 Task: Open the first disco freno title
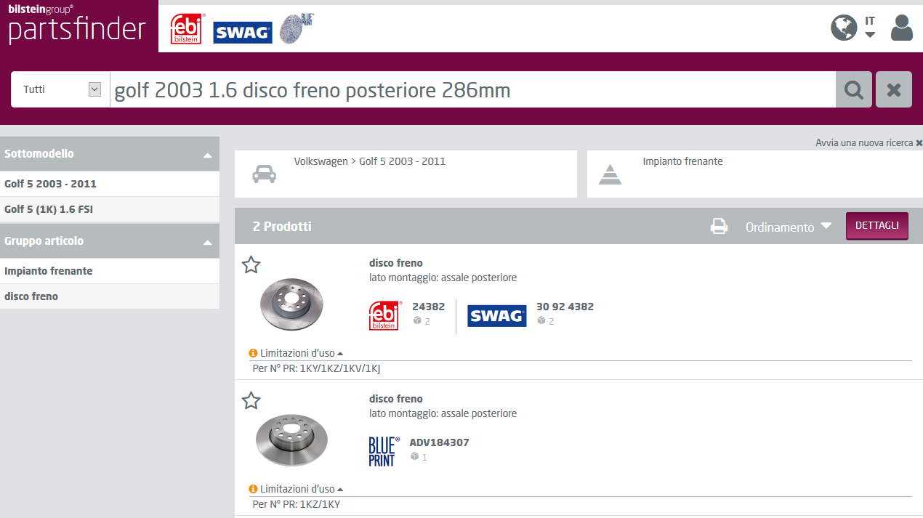click(x=395, y=263)
